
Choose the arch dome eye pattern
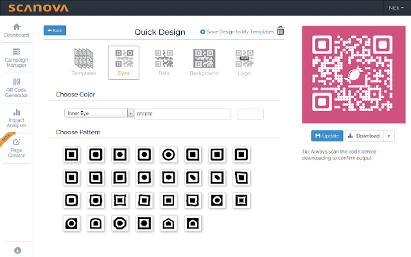point(96,224)
